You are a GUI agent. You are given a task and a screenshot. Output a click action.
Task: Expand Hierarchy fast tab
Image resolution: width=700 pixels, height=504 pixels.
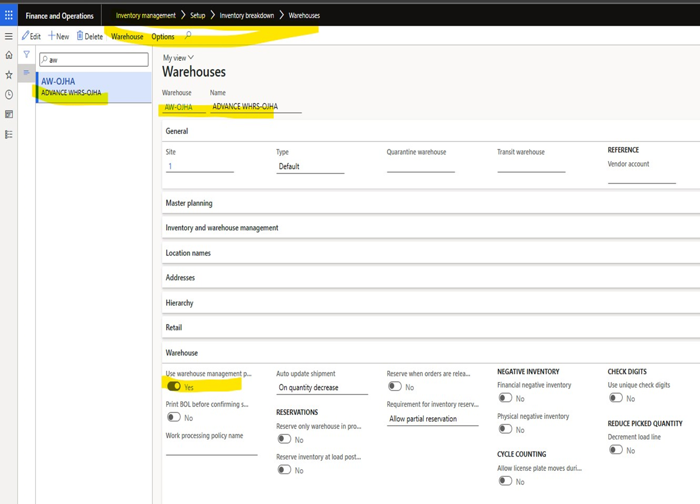(431, 303)
